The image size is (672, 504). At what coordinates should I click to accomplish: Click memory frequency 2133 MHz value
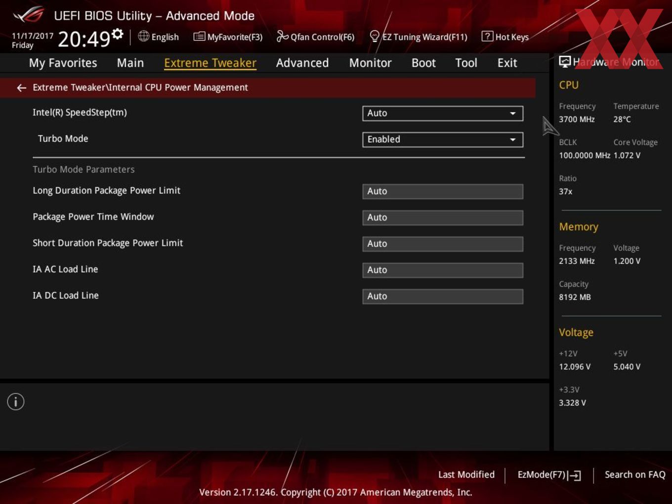pos(577,261)
